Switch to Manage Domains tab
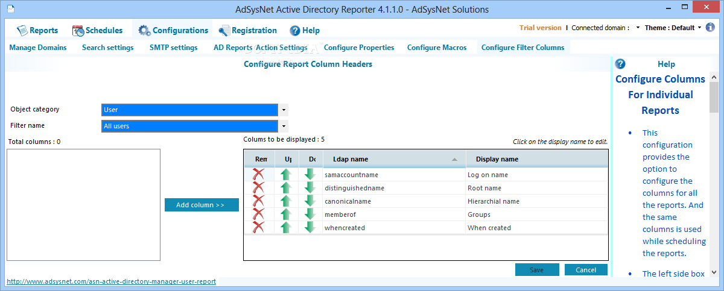 pyautogui.click(x=38, y=48)
